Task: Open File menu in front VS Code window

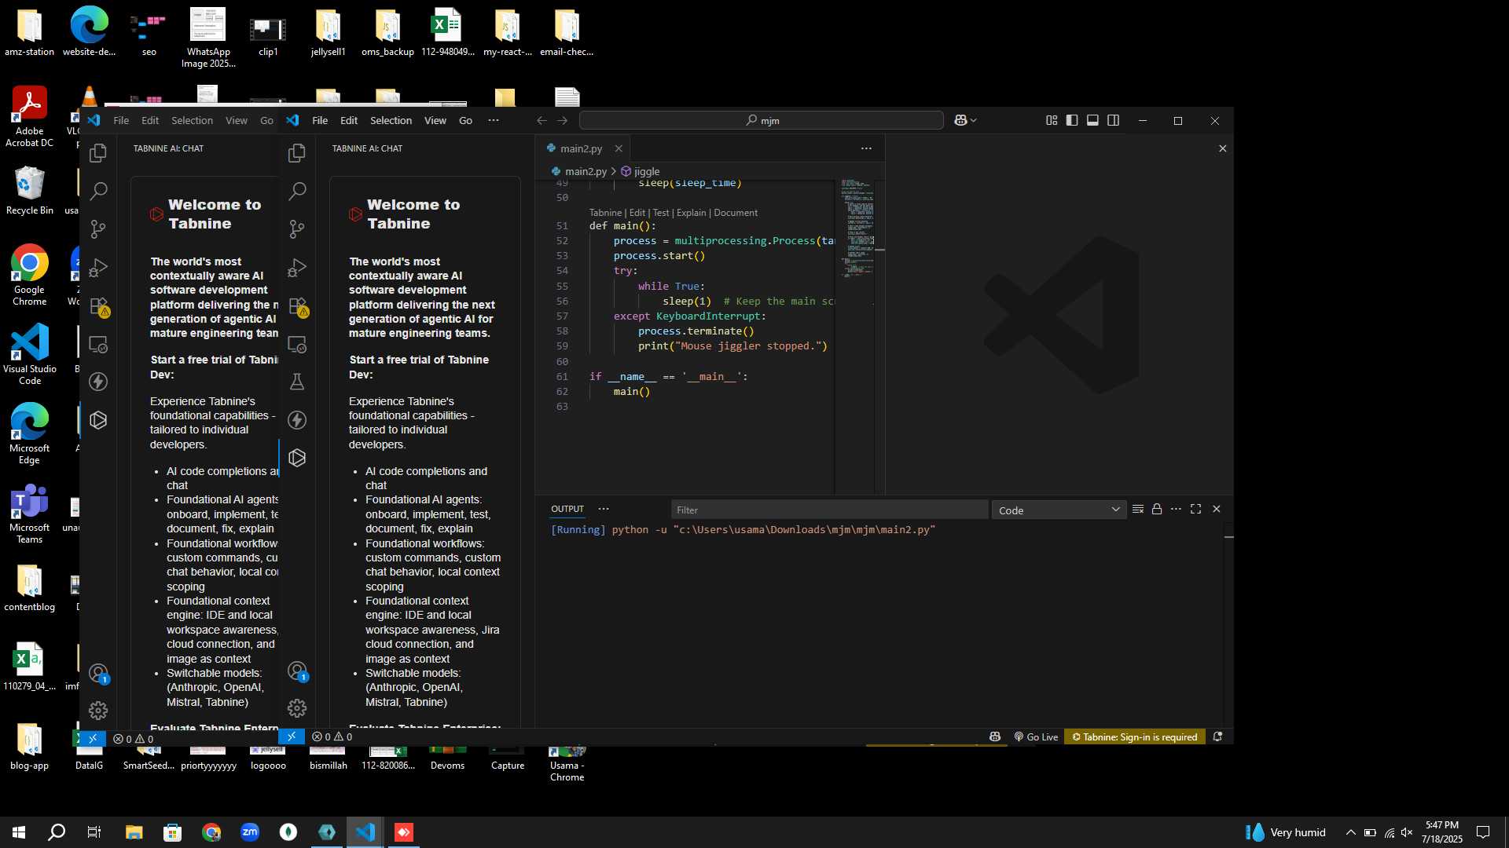Action: pos(320,120)
